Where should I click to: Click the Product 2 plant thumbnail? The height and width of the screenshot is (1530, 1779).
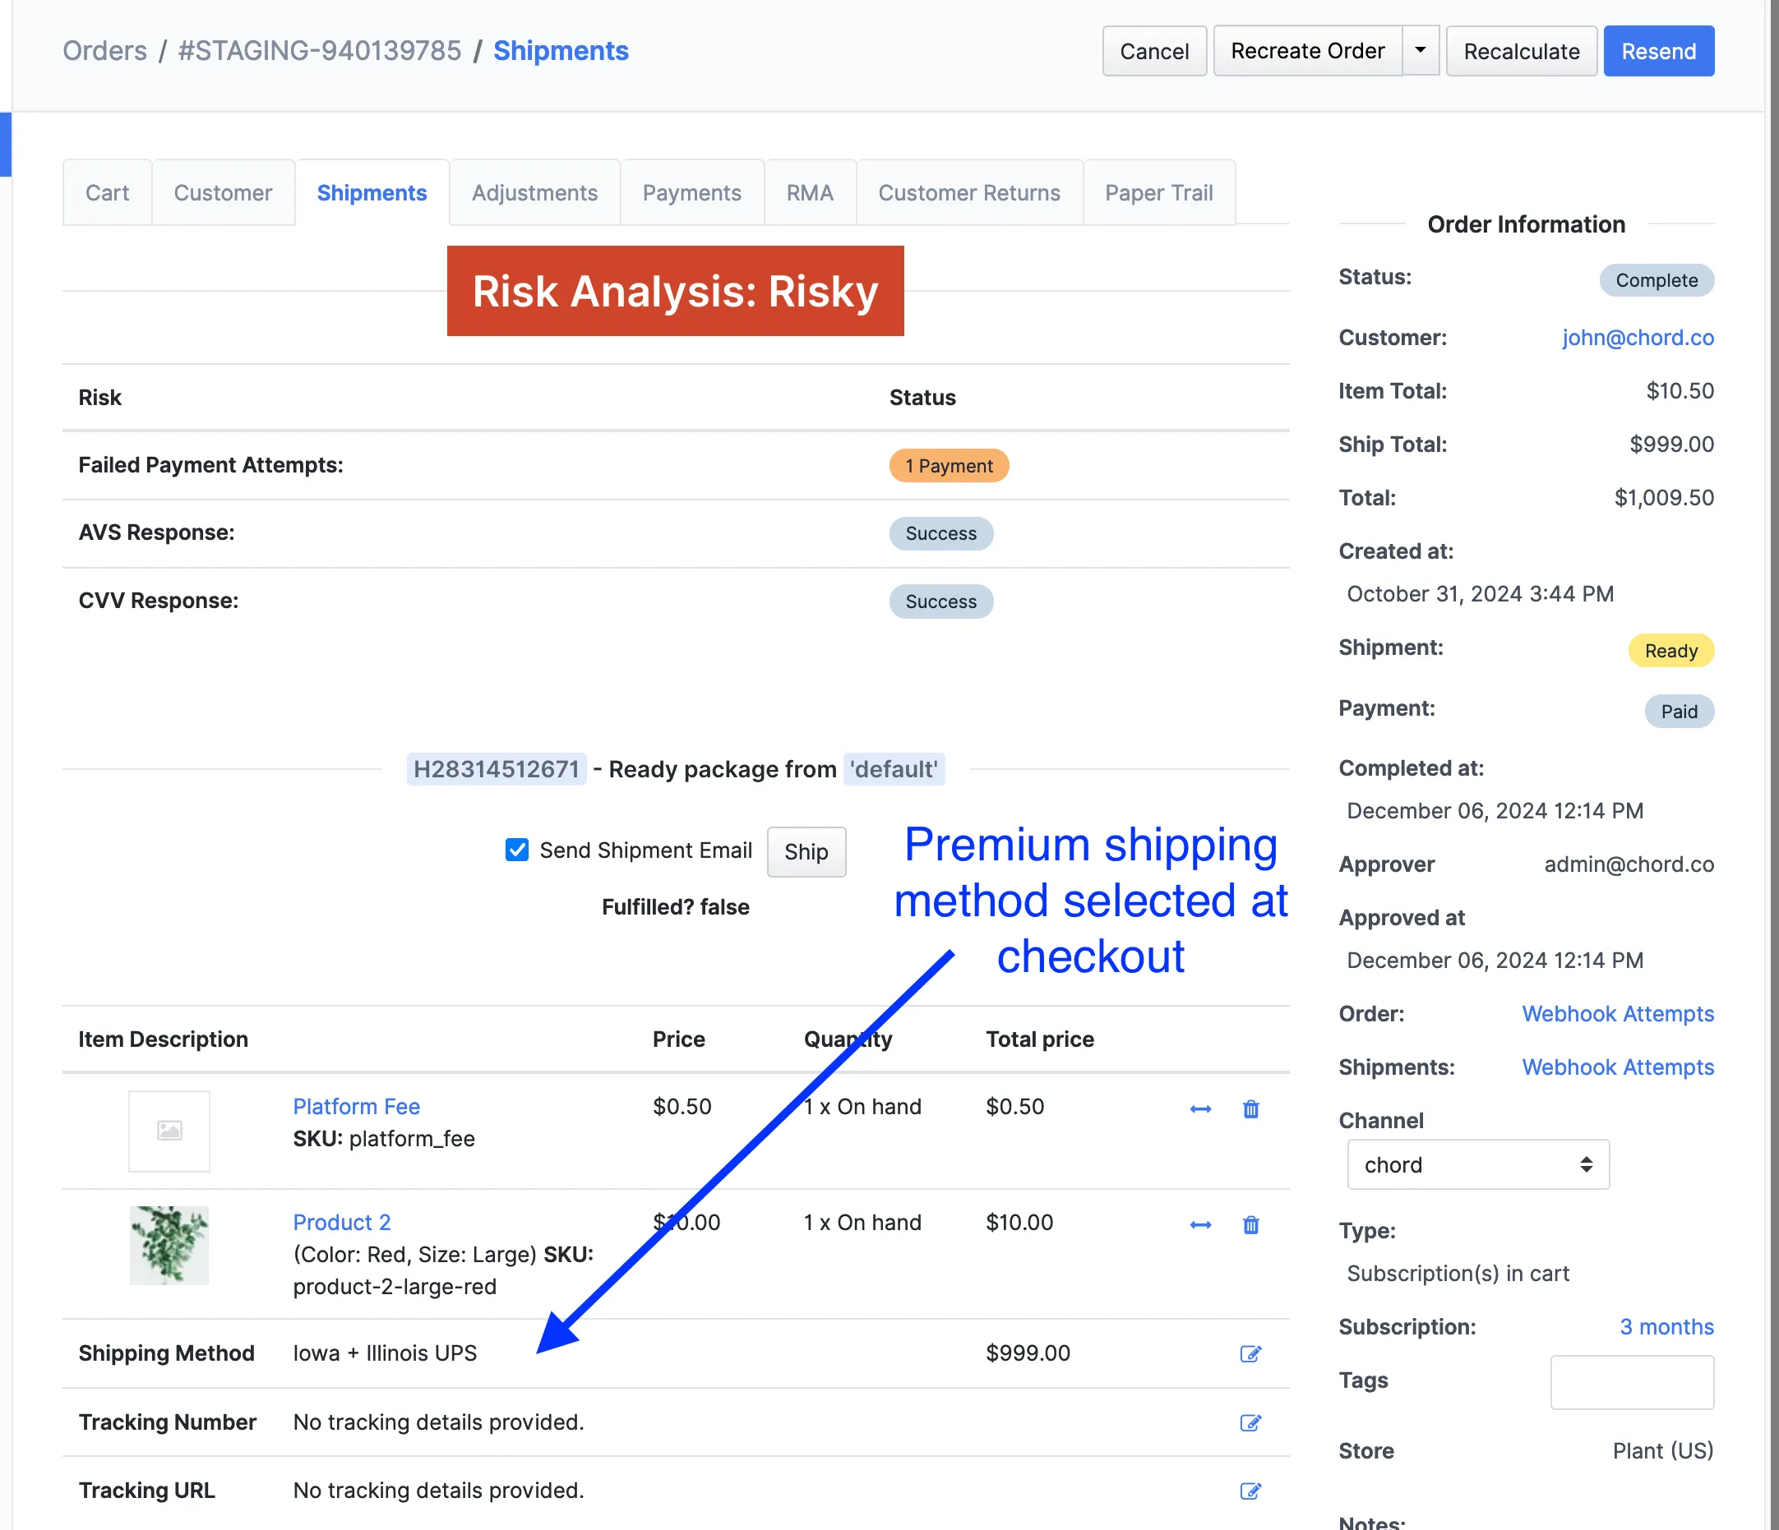[x=169, y=1245]
